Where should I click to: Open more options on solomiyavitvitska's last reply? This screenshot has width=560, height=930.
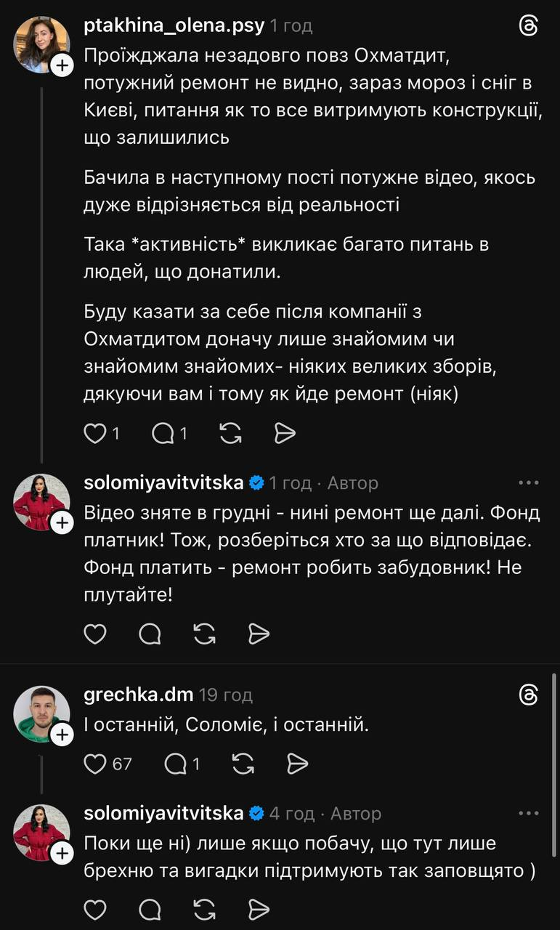(x=529, y=813)
